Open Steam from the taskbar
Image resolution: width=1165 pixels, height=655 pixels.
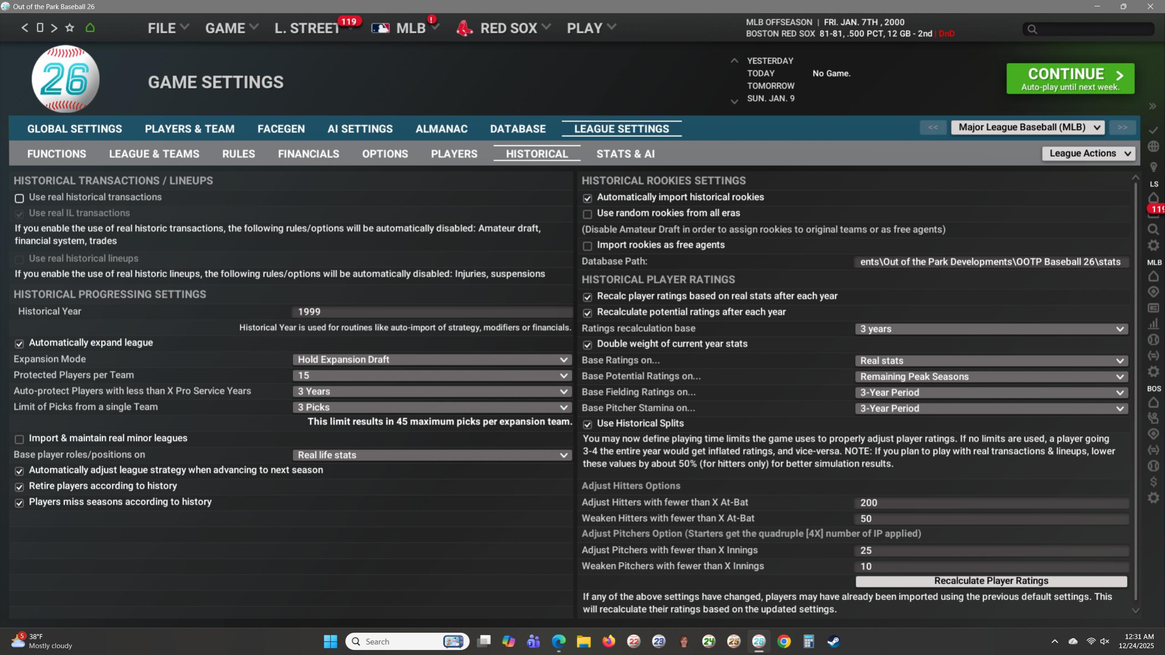[834, 641]
